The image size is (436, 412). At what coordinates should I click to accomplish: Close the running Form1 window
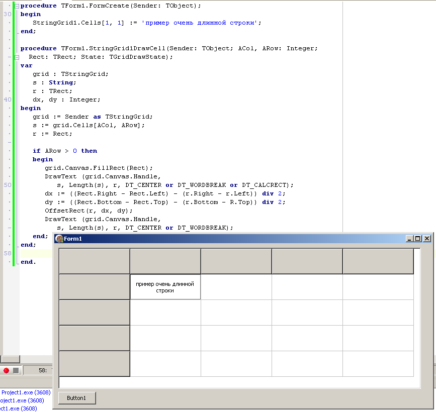(427, 239)
